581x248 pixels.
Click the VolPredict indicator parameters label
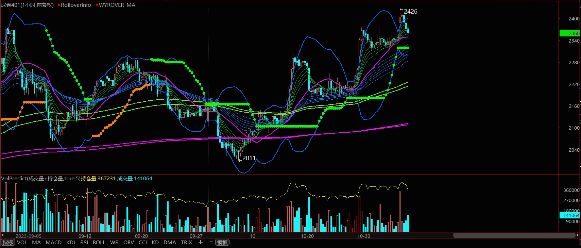tap(41, 179)
